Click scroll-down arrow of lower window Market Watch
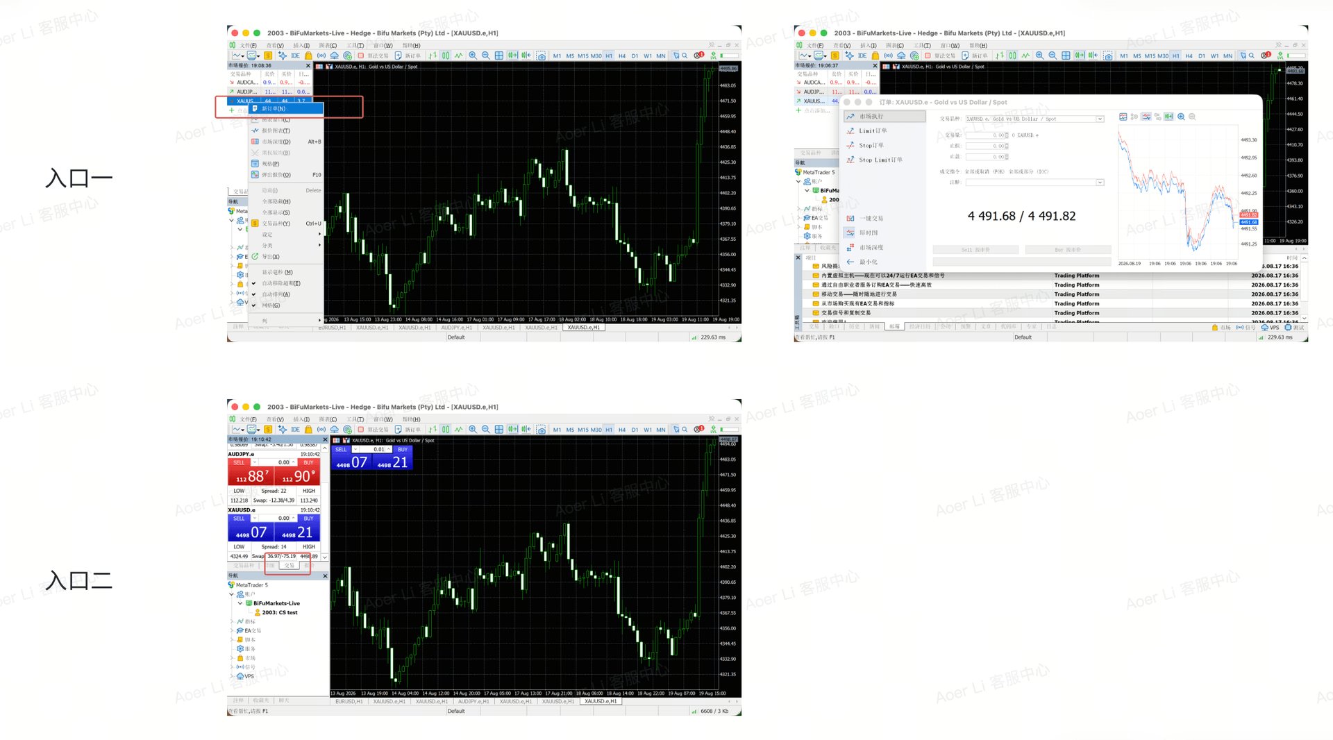1333x740 pixels. pos(325,557)
